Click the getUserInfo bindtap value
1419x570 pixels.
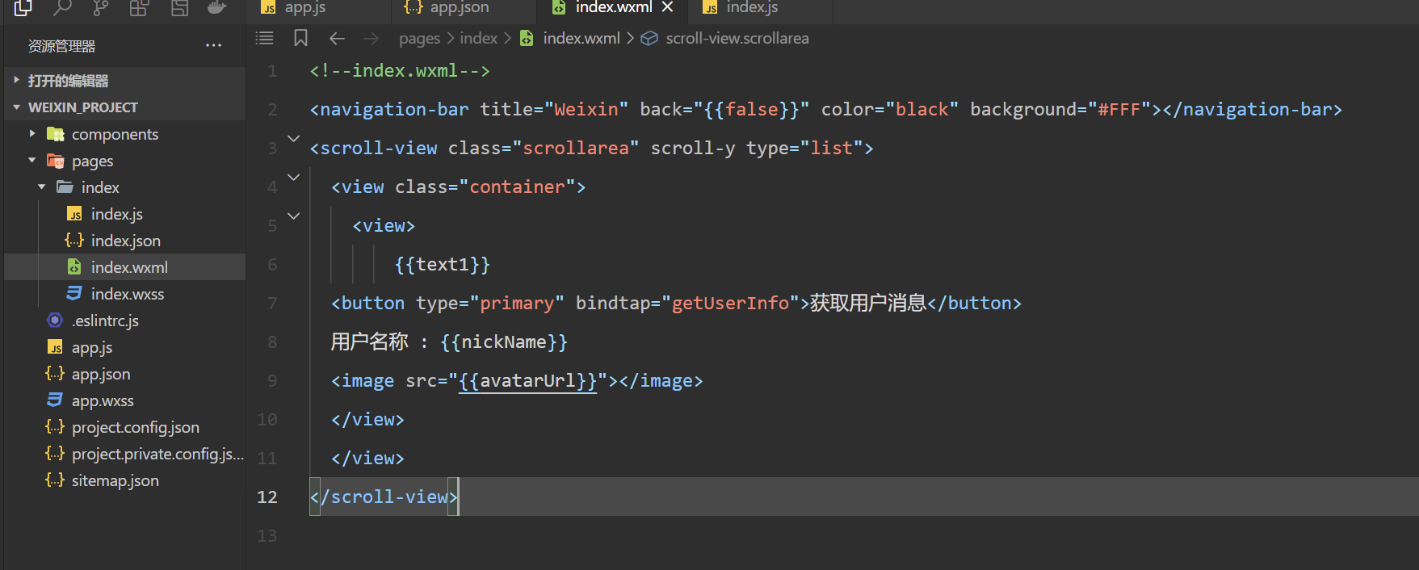point(730,303)
